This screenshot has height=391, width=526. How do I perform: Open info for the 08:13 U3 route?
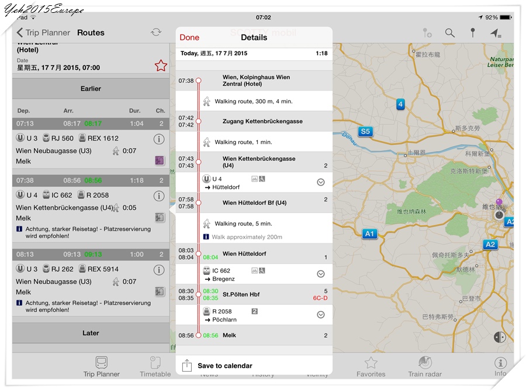pyautogui.click(x=159, y=270)
